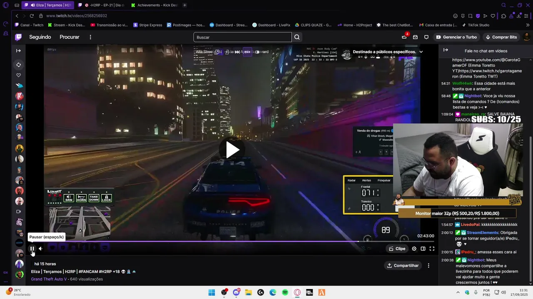Switch to Achievements Kick Dashboard tab
This screenshot has height=299, width=533.
[x=154, y=5]
